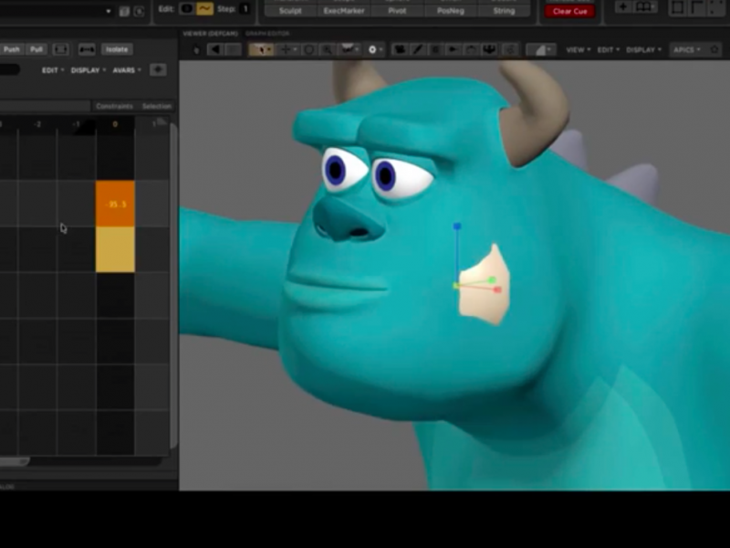The image size is (730, 548).
Task: Click the red Clear Cue button
Action: coord(569,11)
